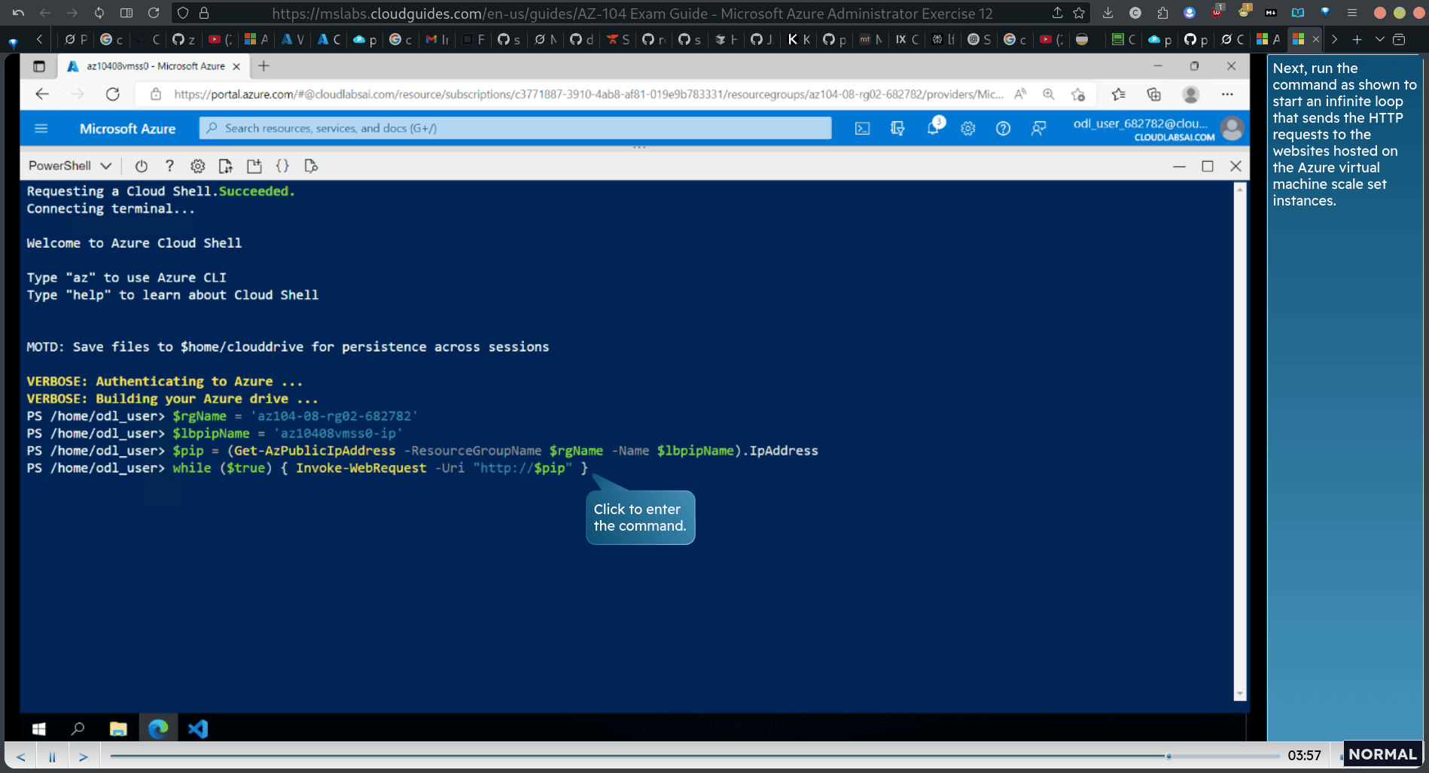The image size is (1429, 773).
Task: Open new session icon in Cloud Shell toolbar
Action: point(254,166)
